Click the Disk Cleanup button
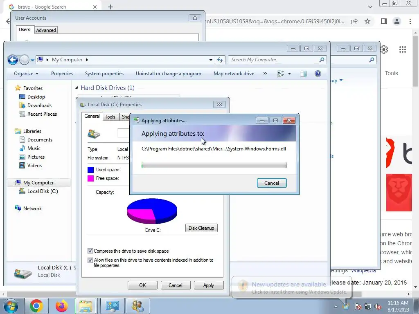The width and height of the screenshot is (419, 314). pyautogui.click(x=201, y=228)
